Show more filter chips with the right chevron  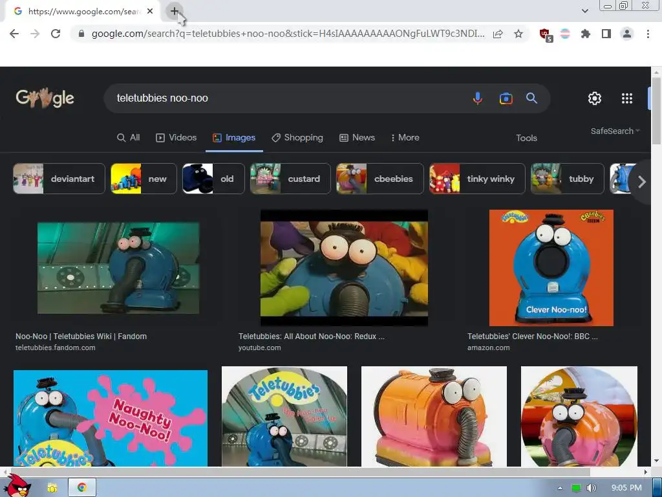point(642,182)
